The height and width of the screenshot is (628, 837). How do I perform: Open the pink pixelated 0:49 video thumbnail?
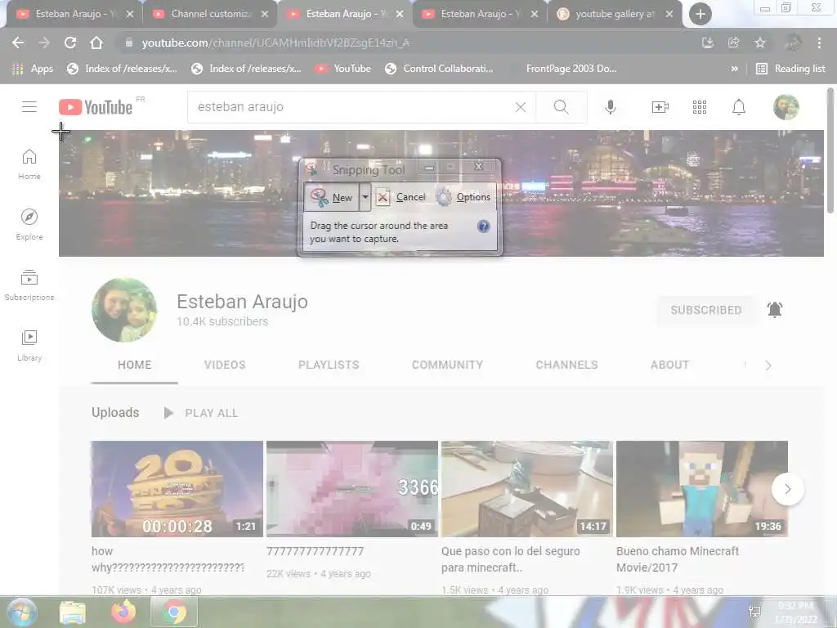[x=352, y=489]
